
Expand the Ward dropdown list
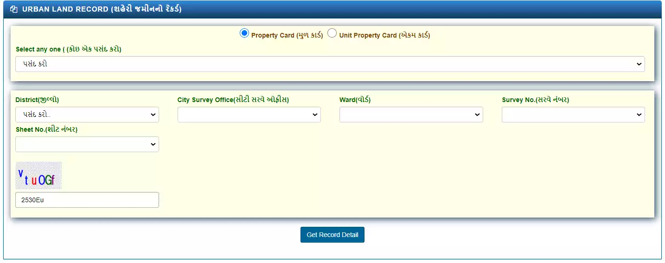coord(411,115)
